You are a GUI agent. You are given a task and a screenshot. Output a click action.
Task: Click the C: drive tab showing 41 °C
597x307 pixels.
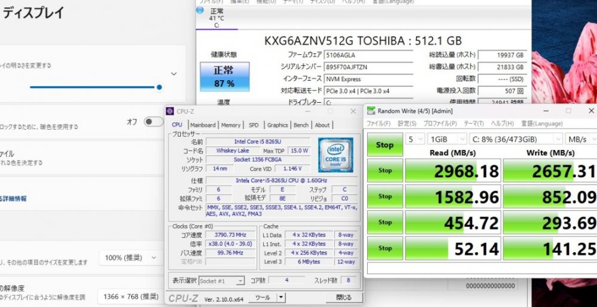pyautogui.click(x=217, y=17)
